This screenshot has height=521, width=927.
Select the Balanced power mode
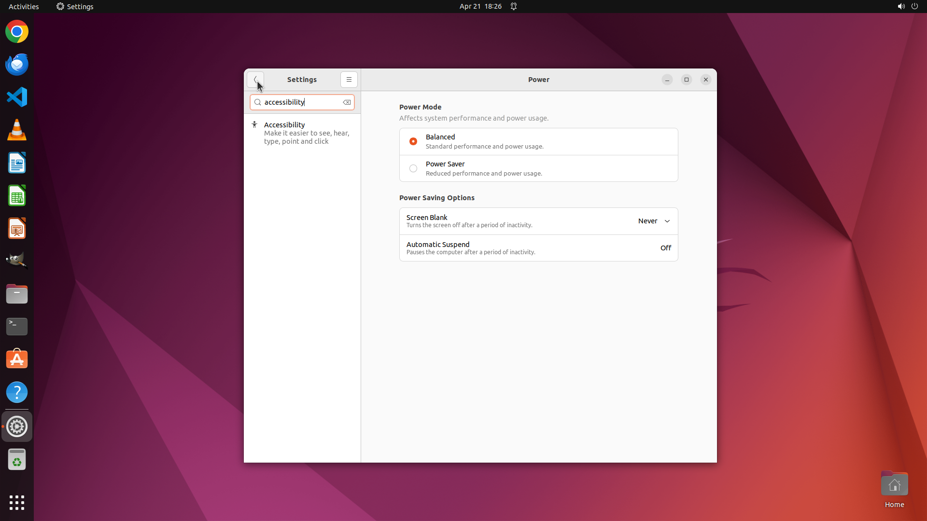(413, 141)
